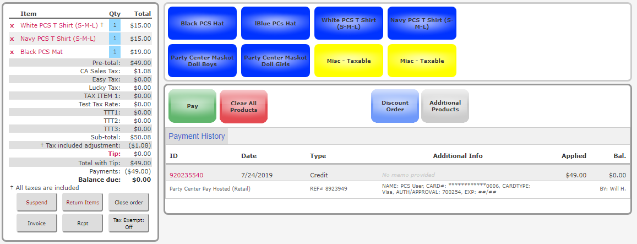The height and width of the screenshot is (244, 637).
Task: Add Navy PCS T Shirt product tile
Action: [x=422, y=23]
